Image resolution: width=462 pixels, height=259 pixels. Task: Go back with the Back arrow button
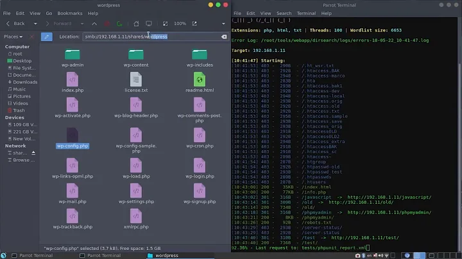(x=15, y=24)
